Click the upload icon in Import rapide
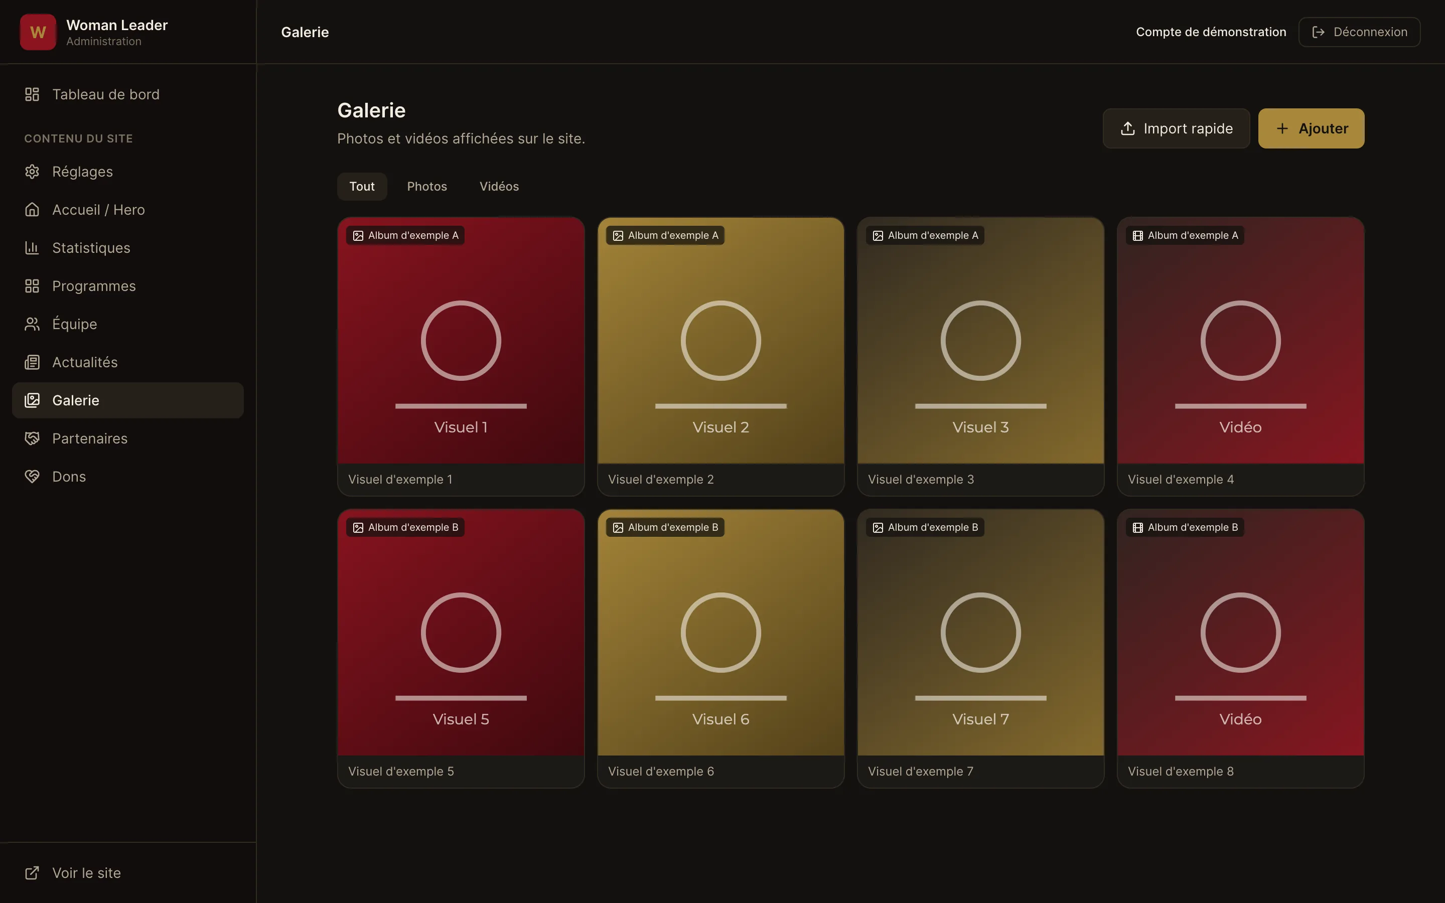Screen dimensions: 1445x903 [x=1127, y=128]
